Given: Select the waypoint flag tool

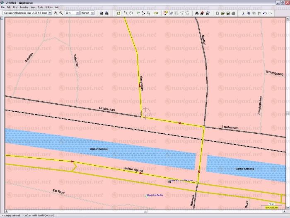Looking at the screenshot, I should 138,13.
